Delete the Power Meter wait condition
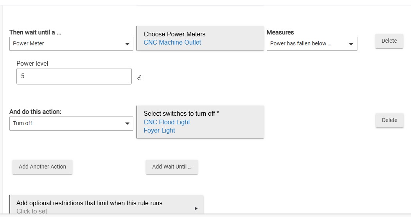This screenshot has height=217, width=411. [389, 41]
